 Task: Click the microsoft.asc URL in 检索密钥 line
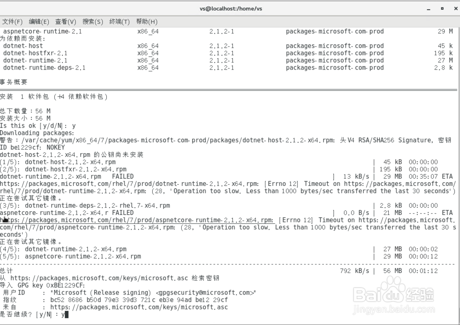[99, 278]
